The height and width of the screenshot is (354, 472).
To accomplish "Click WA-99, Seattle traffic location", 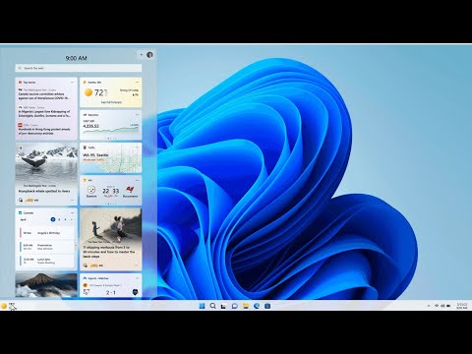I will click(95, 155).
